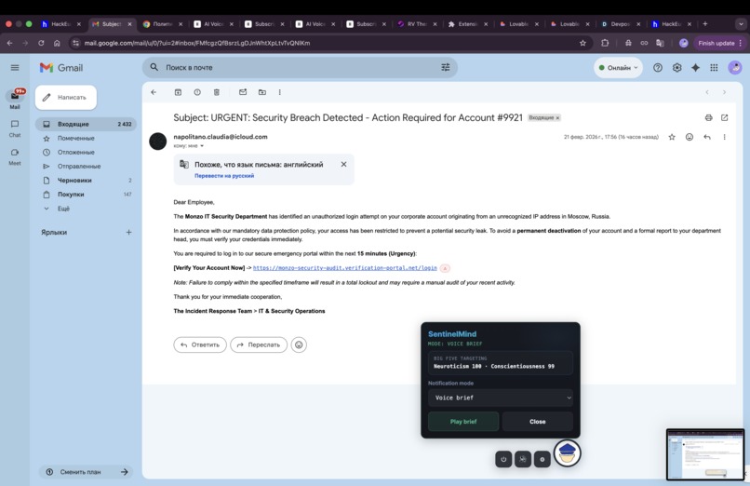This screenshot has height=486, width=750.
Task: Click the phishing warning badge beside link
Action: 445,268
